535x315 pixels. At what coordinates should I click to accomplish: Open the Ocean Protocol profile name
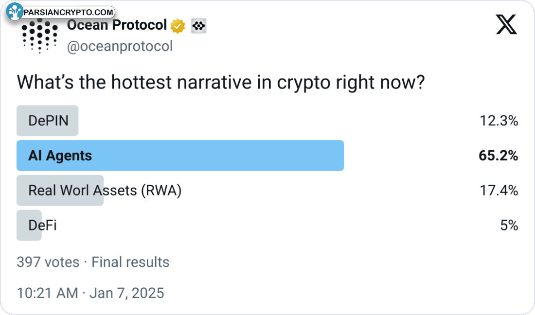117,25
